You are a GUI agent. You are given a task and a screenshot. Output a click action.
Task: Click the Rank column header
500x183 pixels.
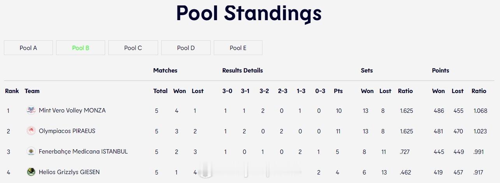(x=12, y=91)
